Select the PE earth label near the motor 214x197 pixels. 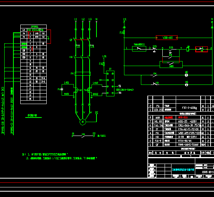(x=96, y=113)
